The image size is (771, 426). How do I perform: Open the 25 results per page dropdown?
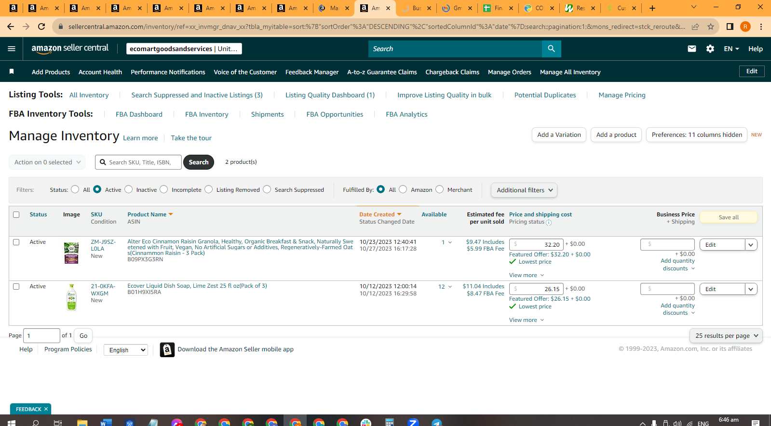coord(726,335)
